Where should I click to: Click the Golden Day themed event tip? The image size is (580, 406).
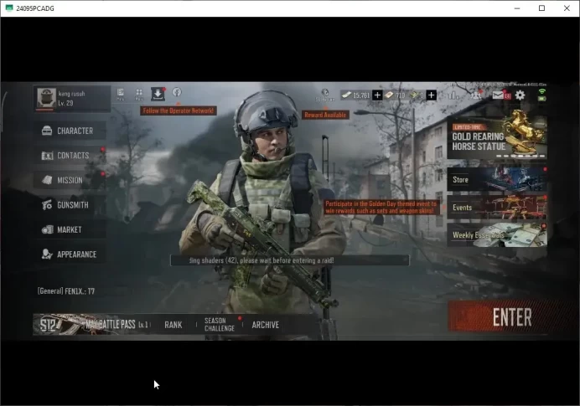point(381,208)
